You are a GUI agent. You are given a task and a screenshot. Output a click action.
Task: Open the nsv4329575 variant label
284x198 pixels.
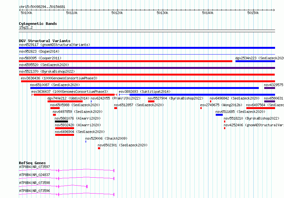[274, 85]
